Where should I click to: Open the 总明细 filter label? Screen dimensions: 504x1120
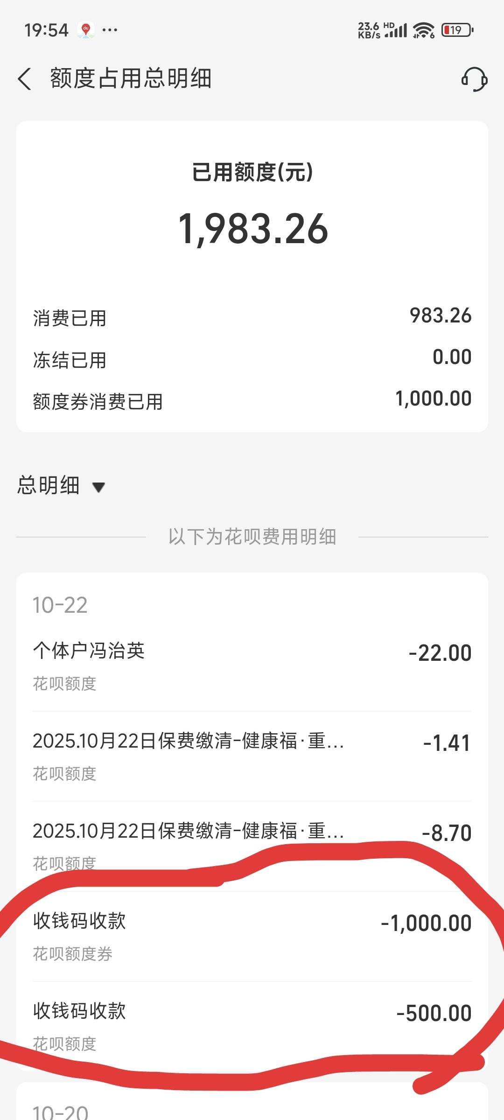49,485
